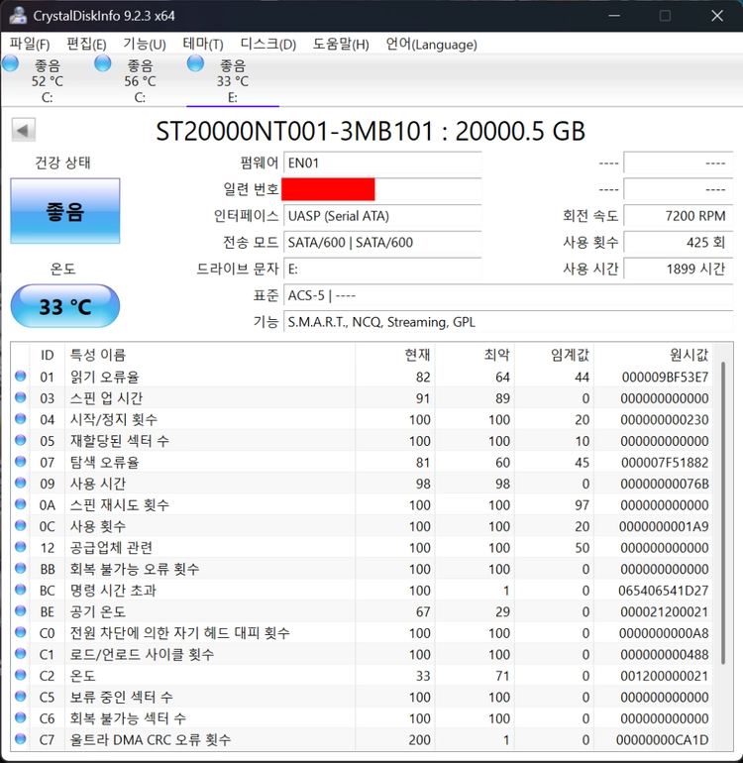Select raw value 0000000CA1D
Image resolution: width=743 pixels, height=763 pixels.
pos(663,739)
